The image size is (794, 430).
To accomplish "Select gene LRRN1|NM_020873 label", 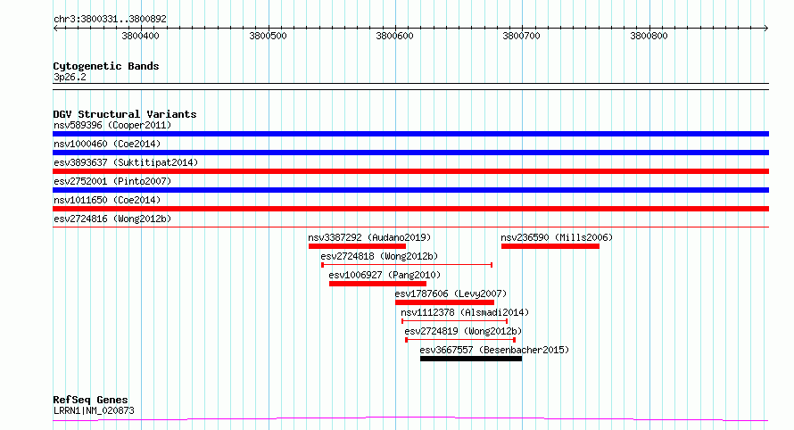I will tap(94, 410).
